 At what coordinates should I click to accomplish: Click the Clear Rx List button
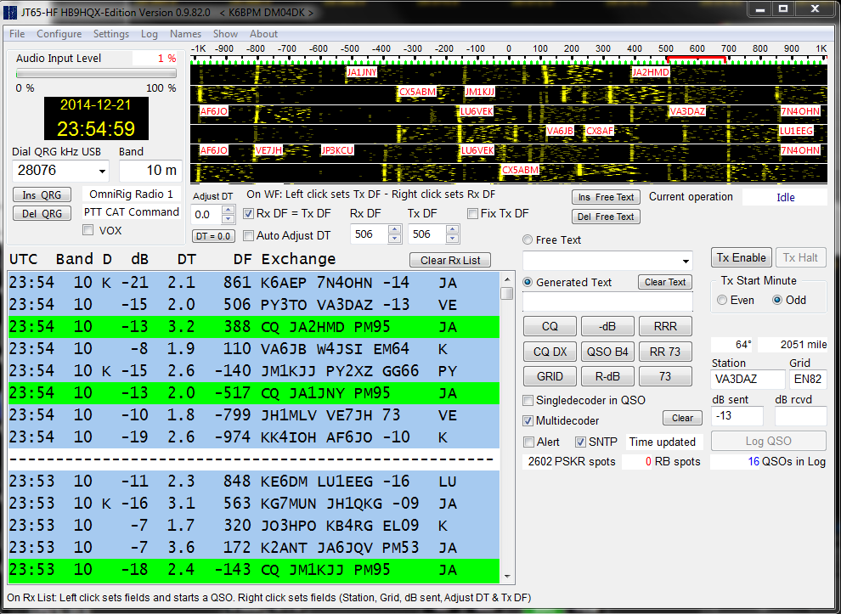click(450, 260)
